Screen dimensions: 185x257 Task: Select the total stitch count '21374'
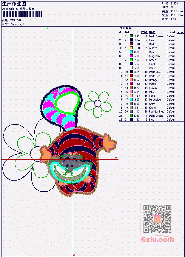click(x=174, y=4)
